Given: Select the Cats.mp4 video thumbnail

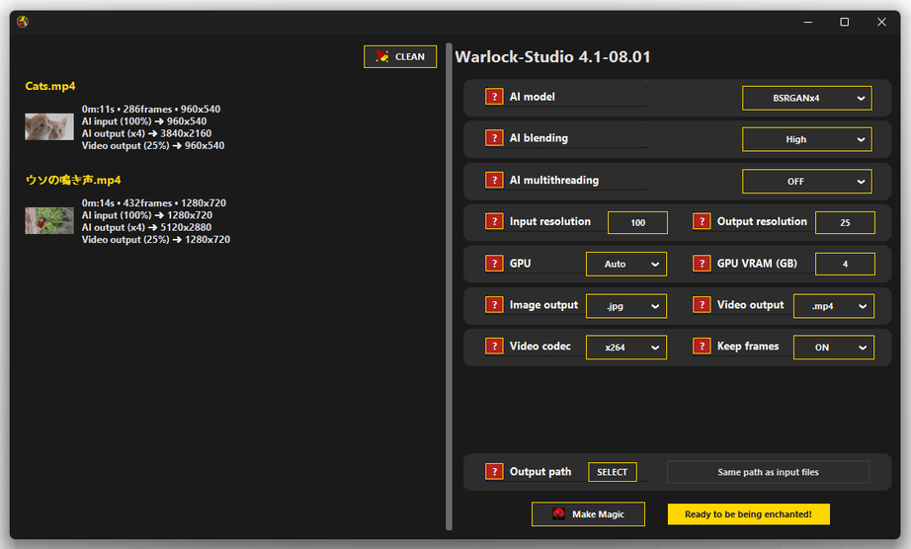Looking at the screenshot, I should pyautogui.click(x=49, y=127).
